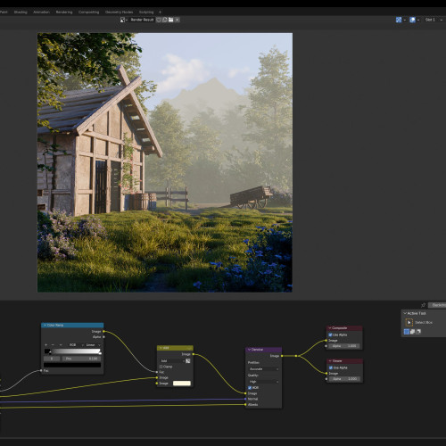Open the Linear interpolation dropdown in Color Ramp
Image resolution: width=446 pixels, height=446 pixels.
point(93,345)
